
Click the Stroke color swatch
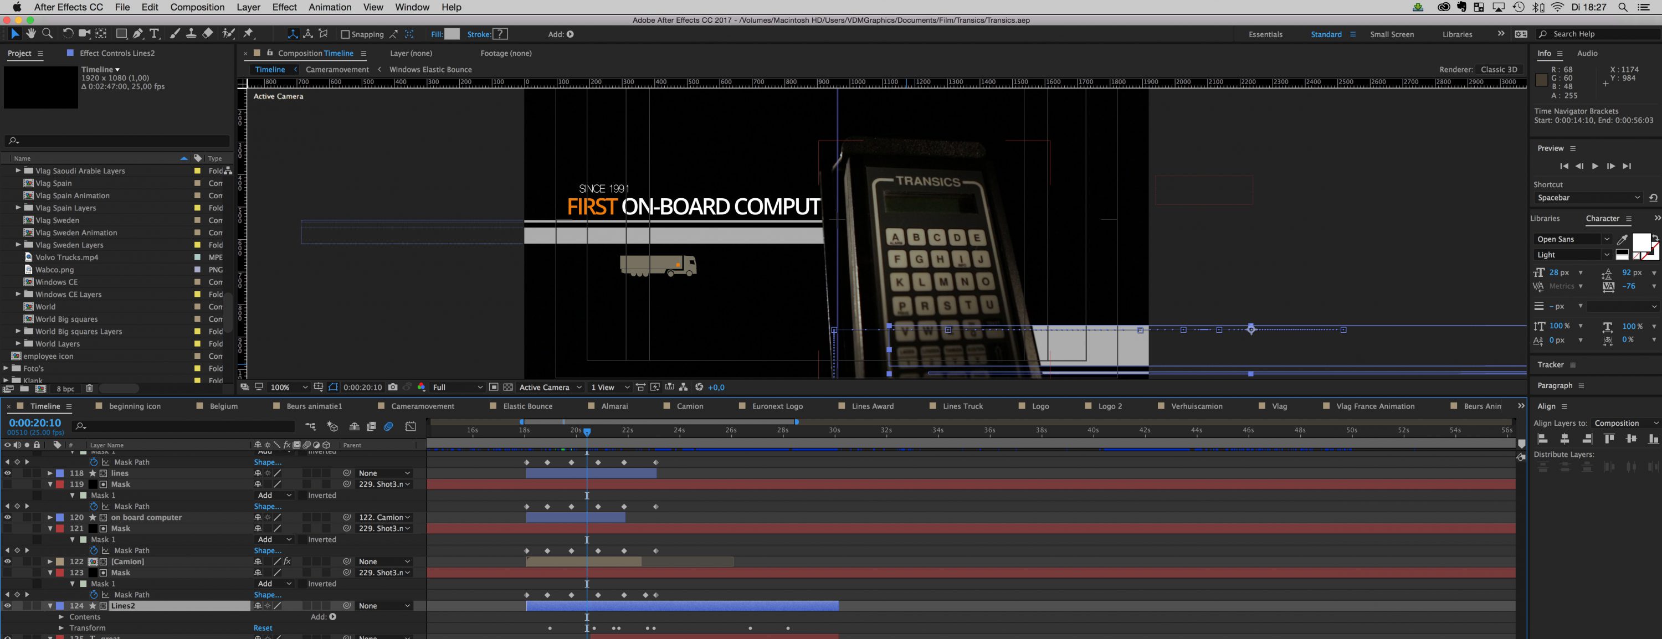pos(500,34)
